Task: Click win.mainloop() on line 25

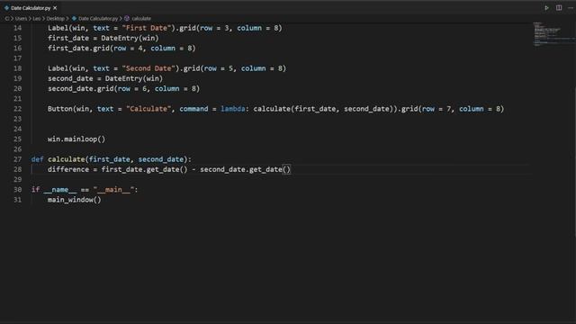Action: 76,139
